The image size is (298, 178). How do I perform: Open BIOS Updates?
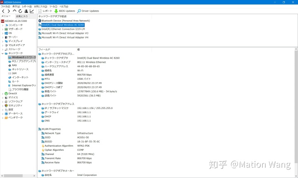coord(65,11)
